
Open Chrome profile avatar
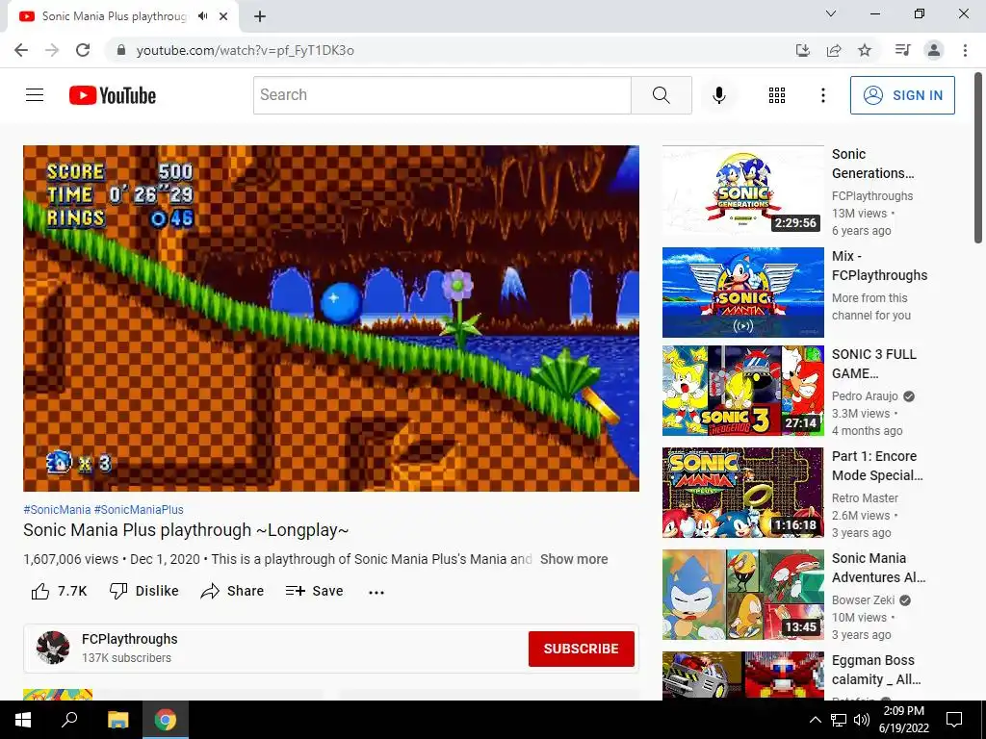(934, 50)
